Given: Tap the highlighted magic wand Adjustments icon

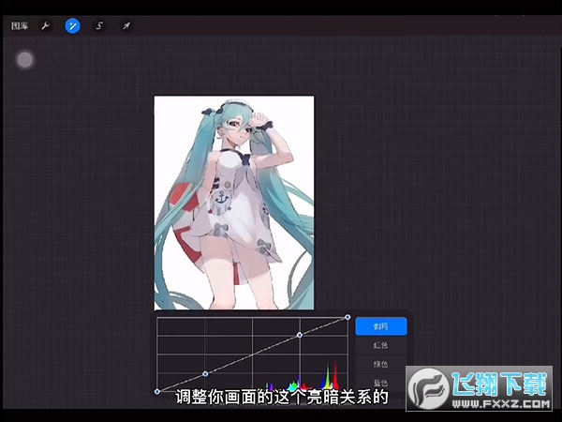Looking at the screenshot, I should tap(73, 26).
